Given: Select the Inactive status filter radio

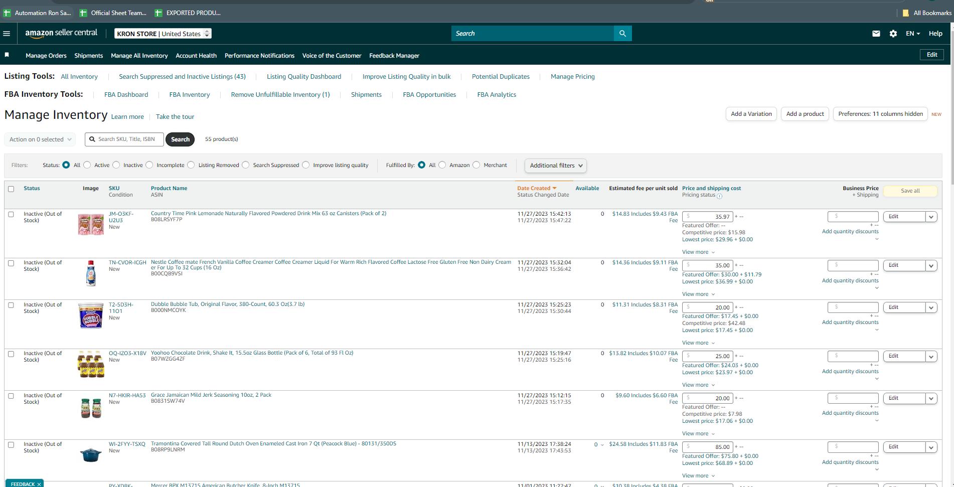Looking at the screenshot, I should (x=116, y=165).
